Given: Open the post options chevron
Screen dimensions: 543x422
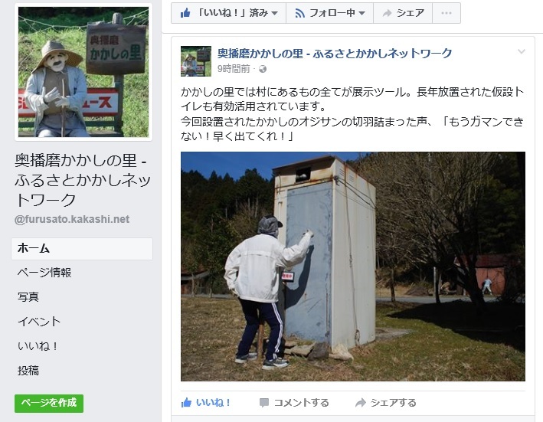Looking at the screenshot, I should pos(522,52).
